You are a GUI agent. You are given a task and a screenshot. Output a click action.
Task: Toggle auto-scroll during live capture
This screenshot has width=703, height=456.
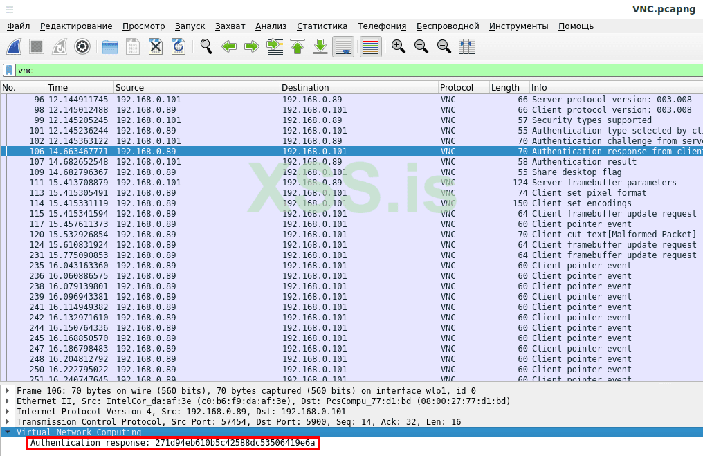[x=344, y=47]
